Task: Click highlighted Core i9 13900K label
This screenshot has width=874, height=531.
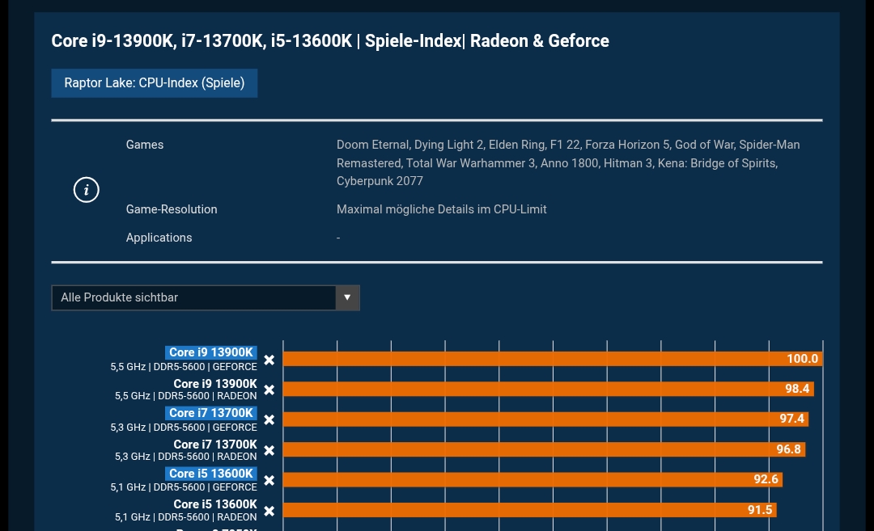Action: coord(210,352)
